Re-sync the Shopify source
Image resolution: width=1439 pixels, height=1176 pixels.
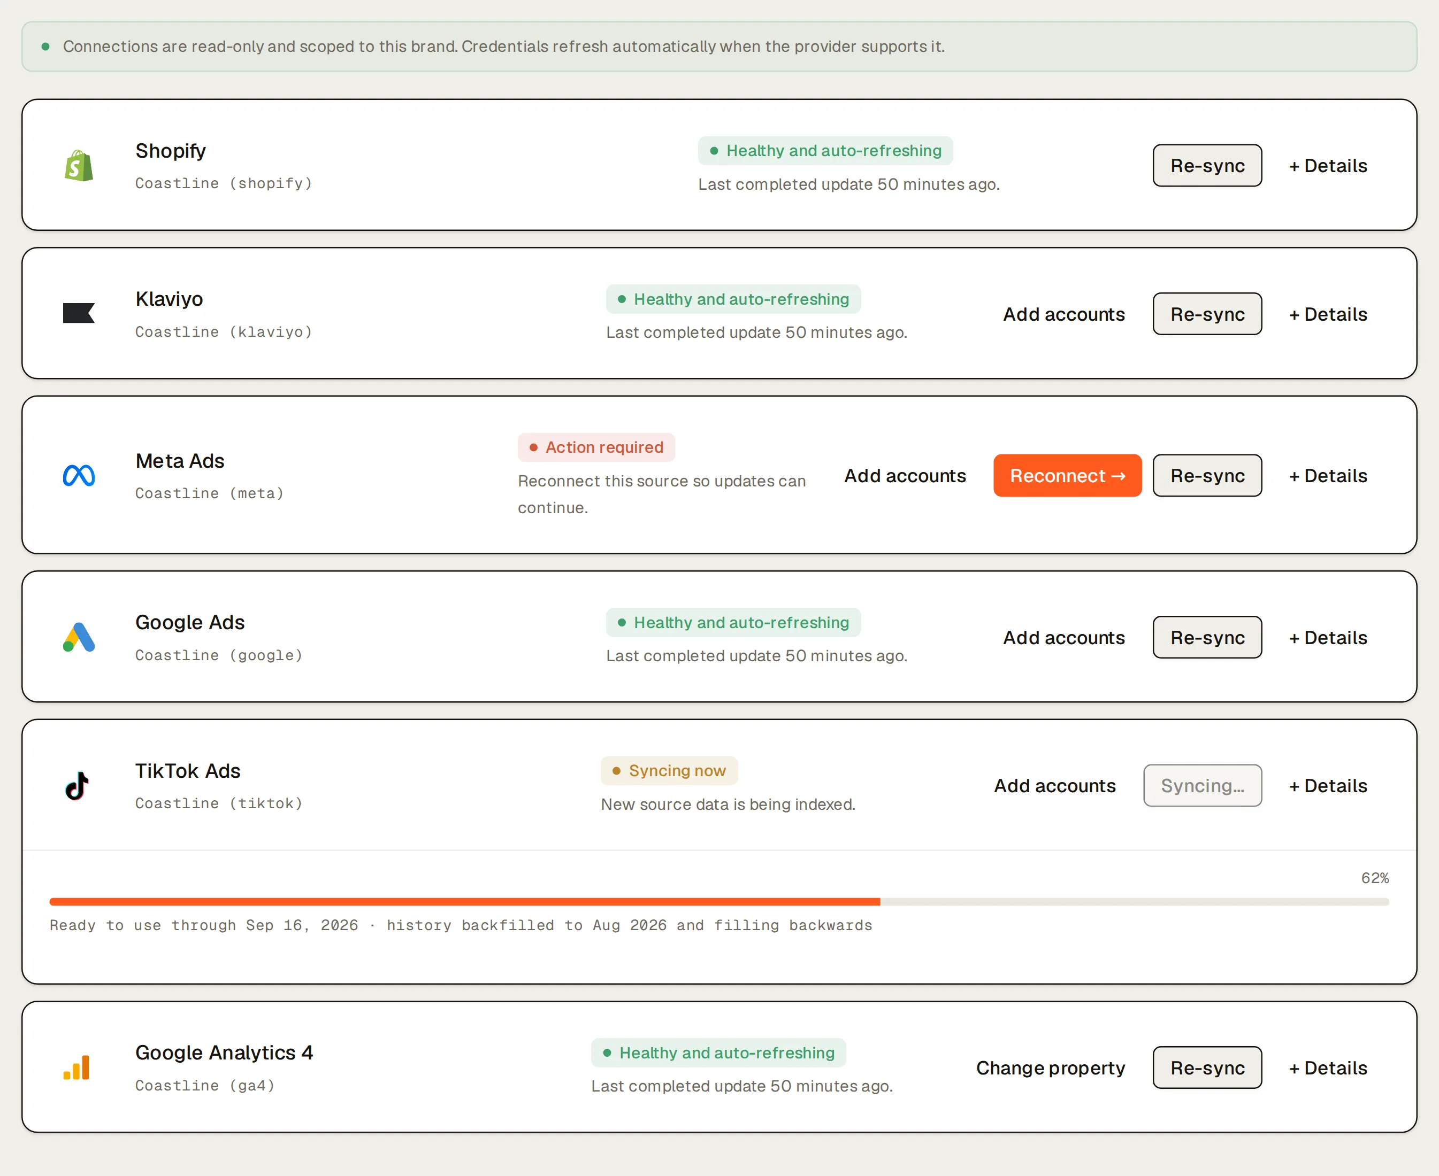pyautogui.click(x=1207, y=165)
